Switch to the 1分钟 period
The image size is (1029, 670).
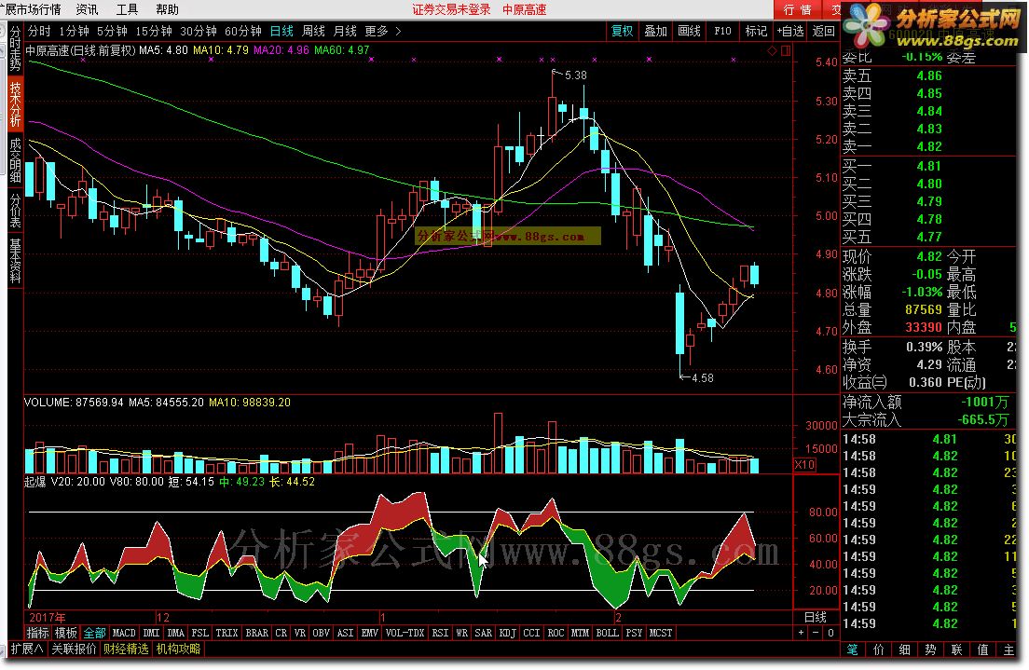pos(74,32)
